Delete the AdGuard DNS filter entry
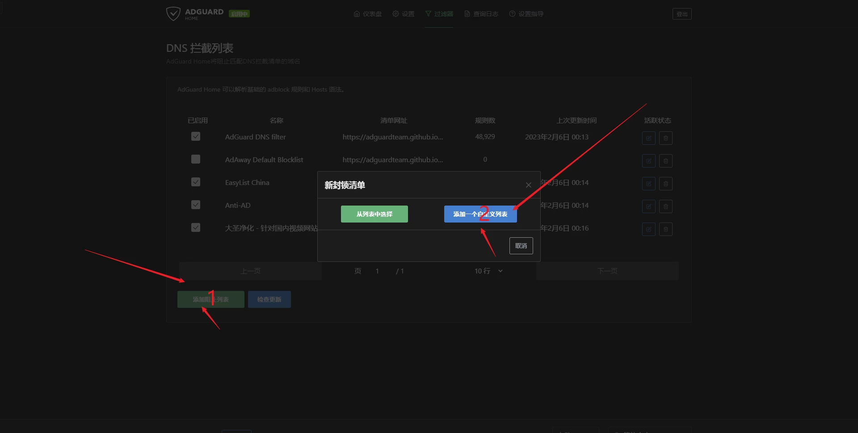Screen dimensions: 858x433 [666, 138]
